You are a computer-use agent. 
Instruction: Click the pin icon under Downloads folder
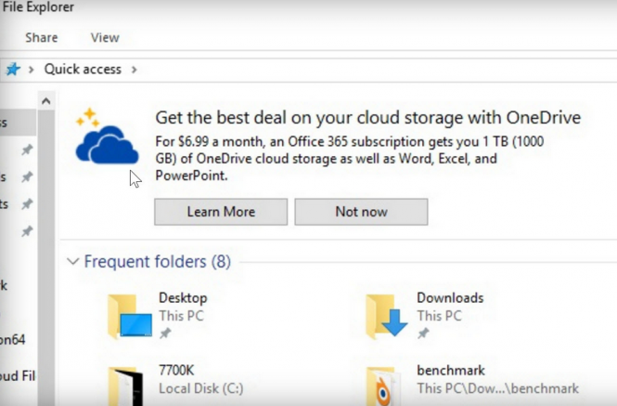click(x=422, y=333)
